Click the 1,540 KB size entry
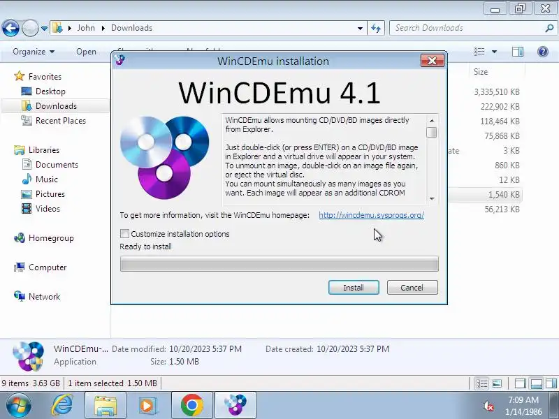The width and height of the screenshot is (559, 419). coord(504,195)
